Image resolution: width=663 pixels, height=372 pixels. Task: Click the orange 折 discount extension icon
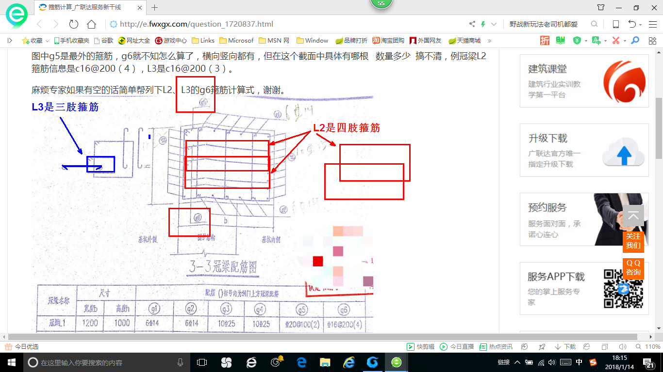[545, 41]
